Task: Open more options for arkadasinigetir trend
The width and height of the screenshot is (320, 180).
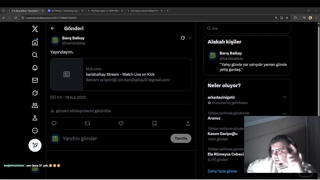Action: click(x=284, y=97)
